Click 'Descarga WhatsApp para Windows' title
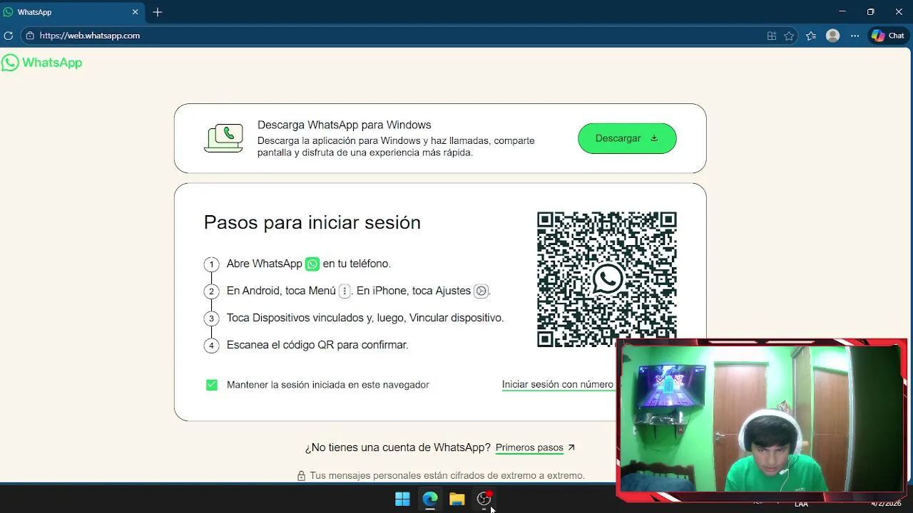The height and width of the screenshot is (513, 913). click(344, 125)
